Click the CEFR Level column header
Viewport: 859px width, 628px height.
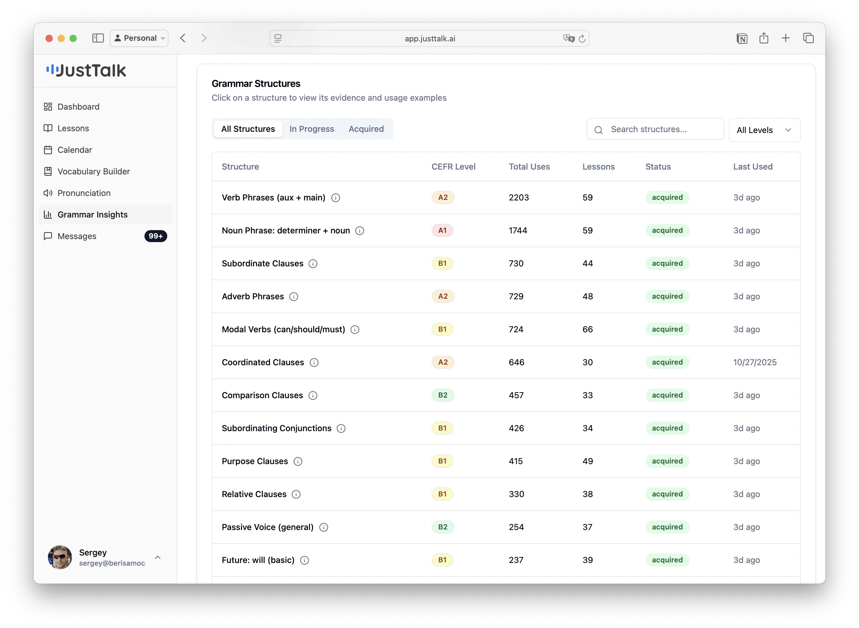453,167
